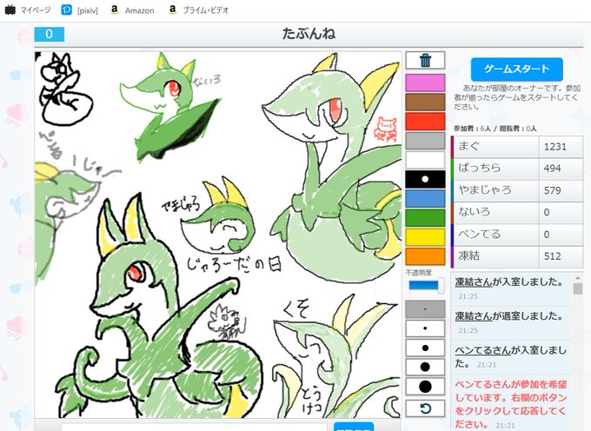Select the gray color swatch
591x431 pixels.
[425, 141]
